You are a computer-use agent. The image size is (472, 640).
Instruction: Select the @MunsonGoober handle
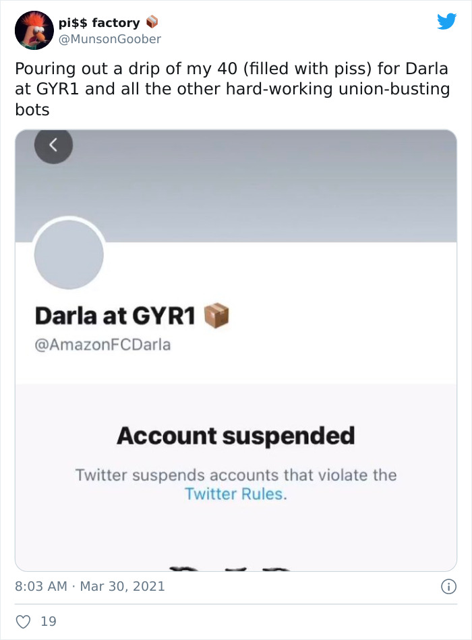110,38
